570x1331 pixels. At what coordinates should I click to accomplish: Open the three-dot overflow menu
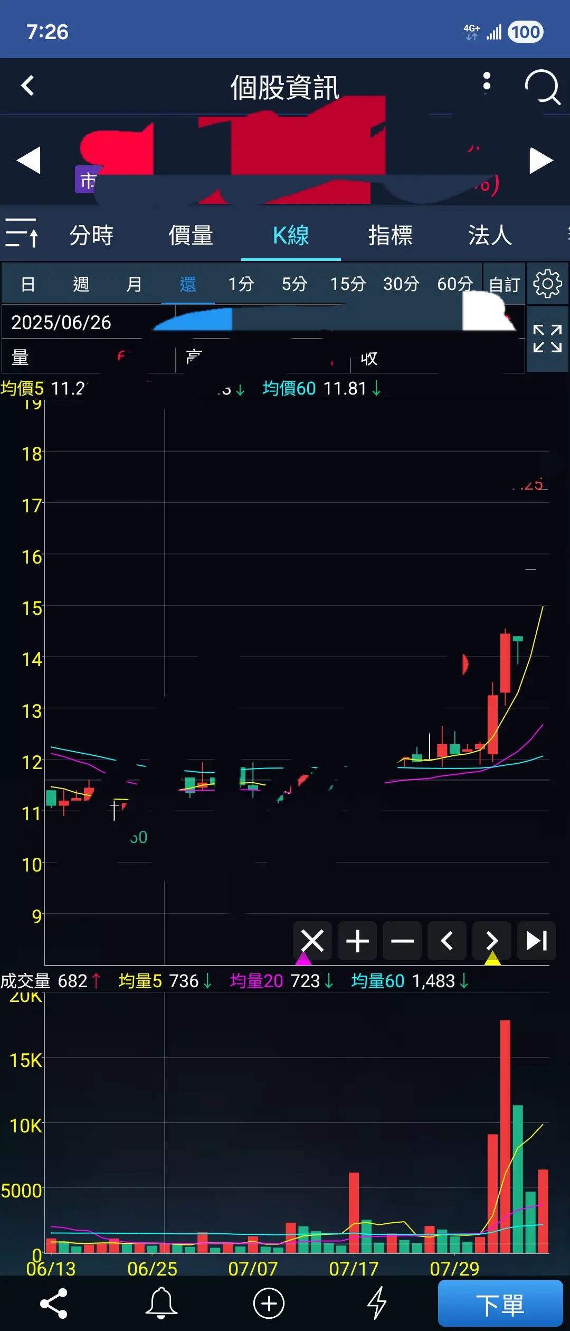click(x=487, y=82)
